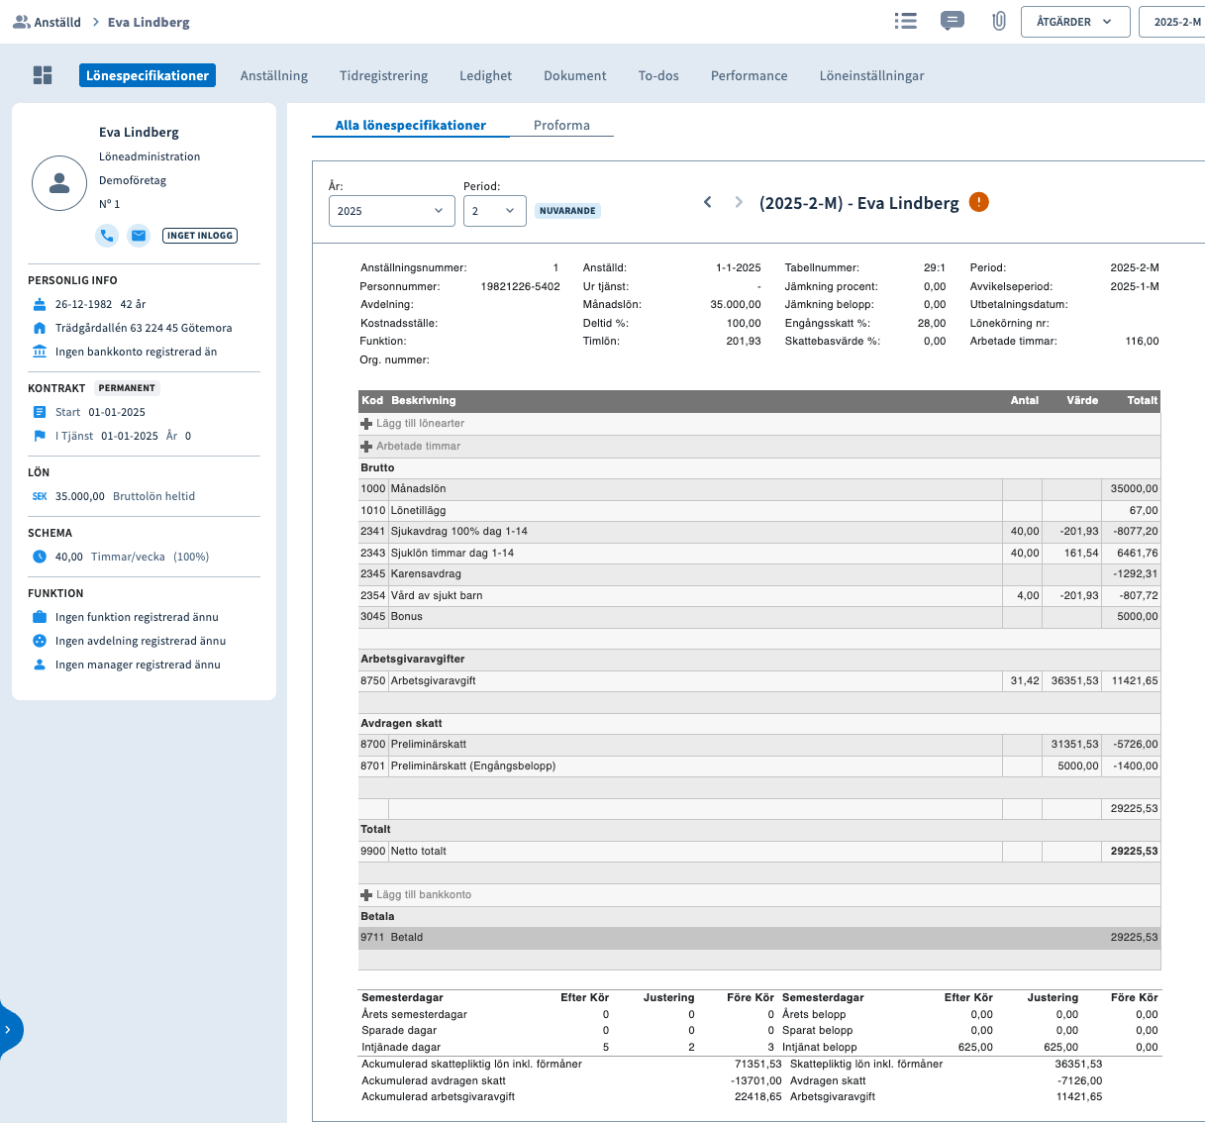Click the paperclip attachments icon

point(999,21)
